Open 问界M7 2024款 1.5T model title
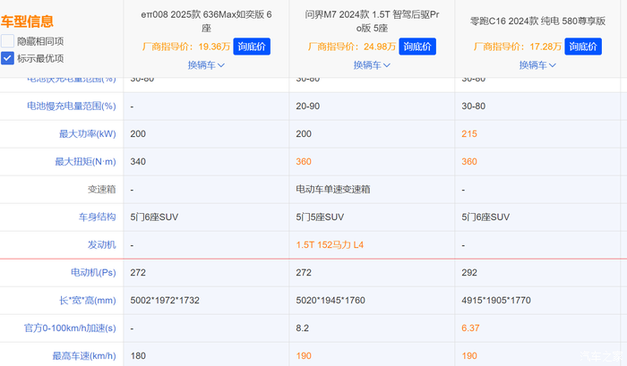 tap(372, 21)
